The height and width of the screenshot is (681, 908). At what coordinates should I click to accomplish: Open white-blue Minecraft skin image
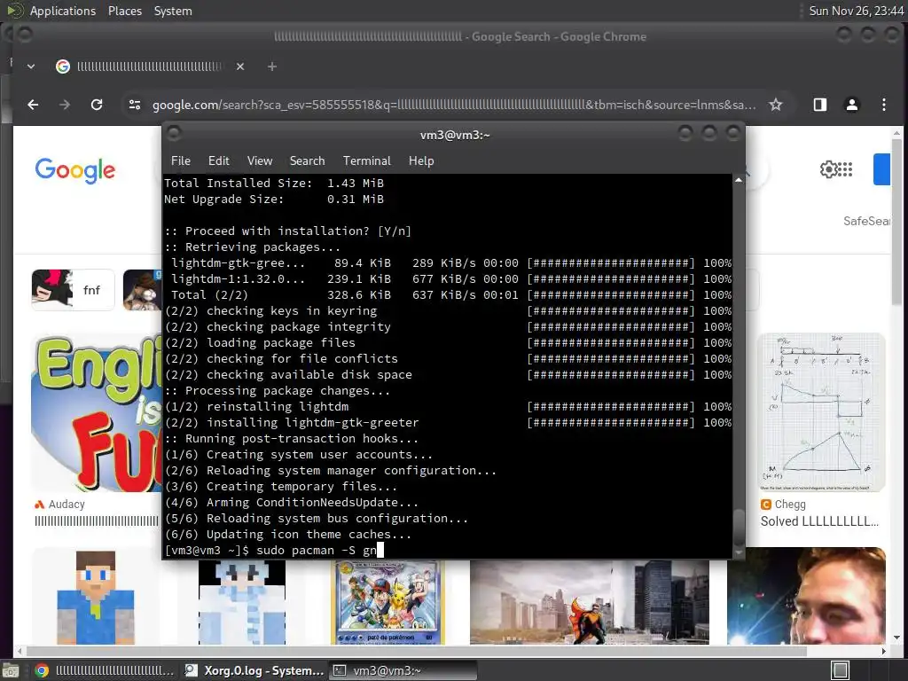(242, 601)
